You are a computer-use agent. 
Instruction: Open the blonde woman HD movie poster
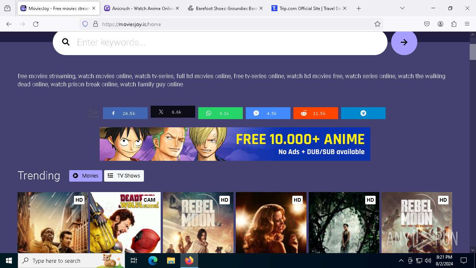[271, 223]
